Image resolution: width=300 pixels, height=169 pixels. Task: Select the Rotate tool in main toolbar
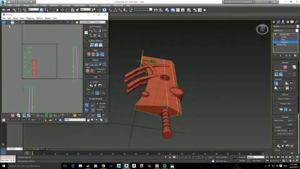point(67,10)
